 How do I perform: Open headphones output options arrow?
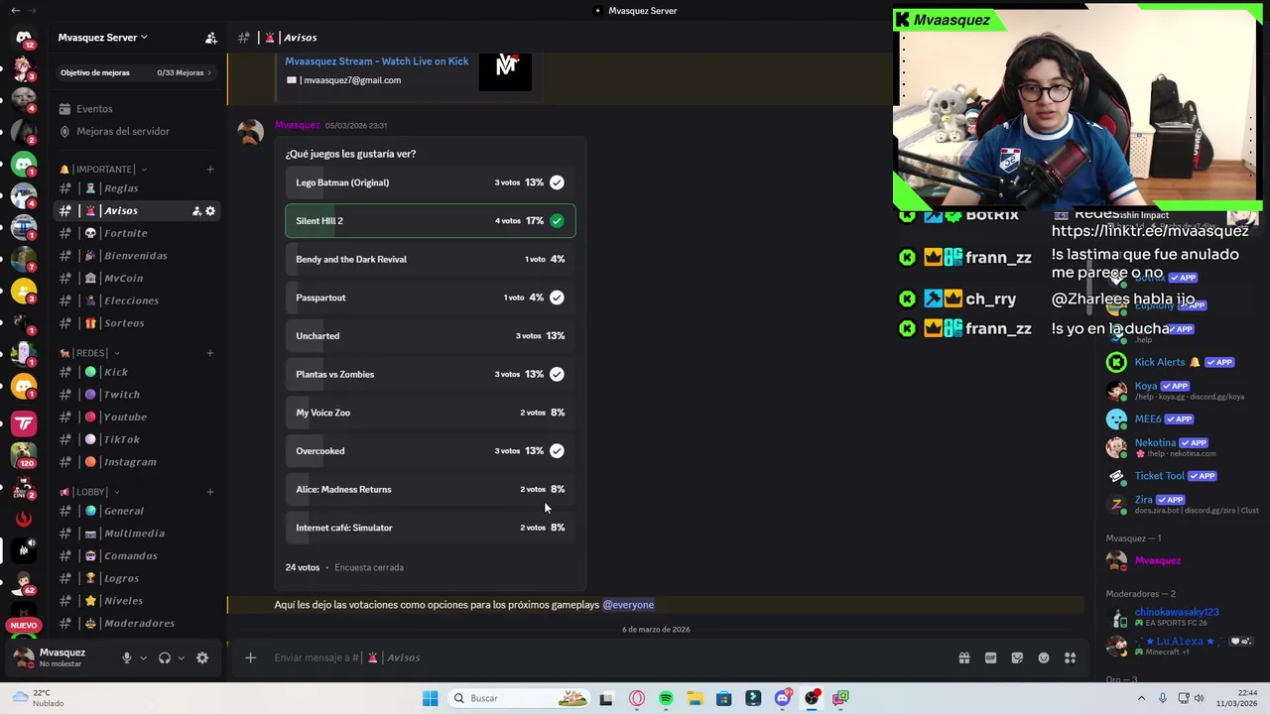(x=181, y=657)
